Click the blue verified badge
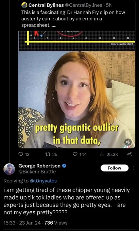This screenshot has height=231, width=139. (64, 166)
